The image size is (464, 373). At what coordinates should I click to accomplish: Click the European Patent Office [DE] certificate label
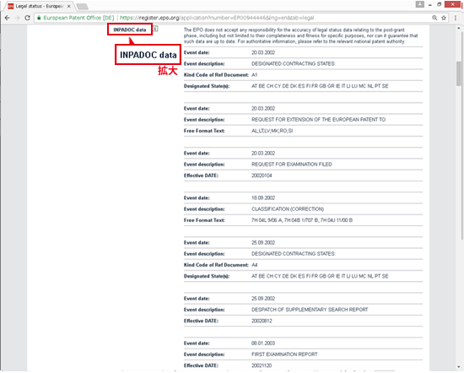(x=78, y=18)
